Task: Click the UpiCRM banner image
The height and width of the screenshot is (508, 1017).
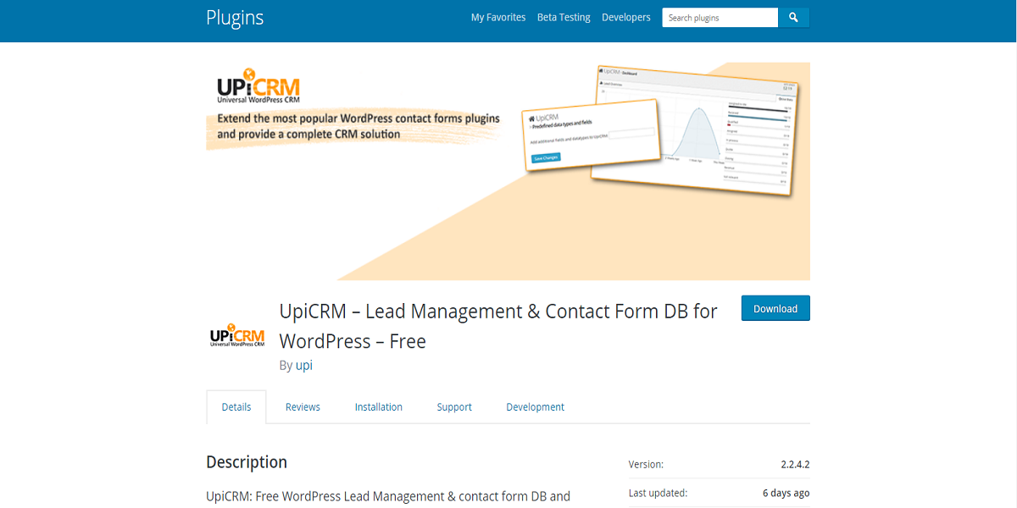Action: (508, 171)
